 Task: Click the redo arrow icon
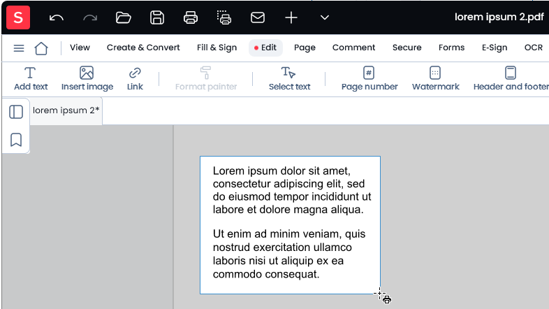[90, 17]
